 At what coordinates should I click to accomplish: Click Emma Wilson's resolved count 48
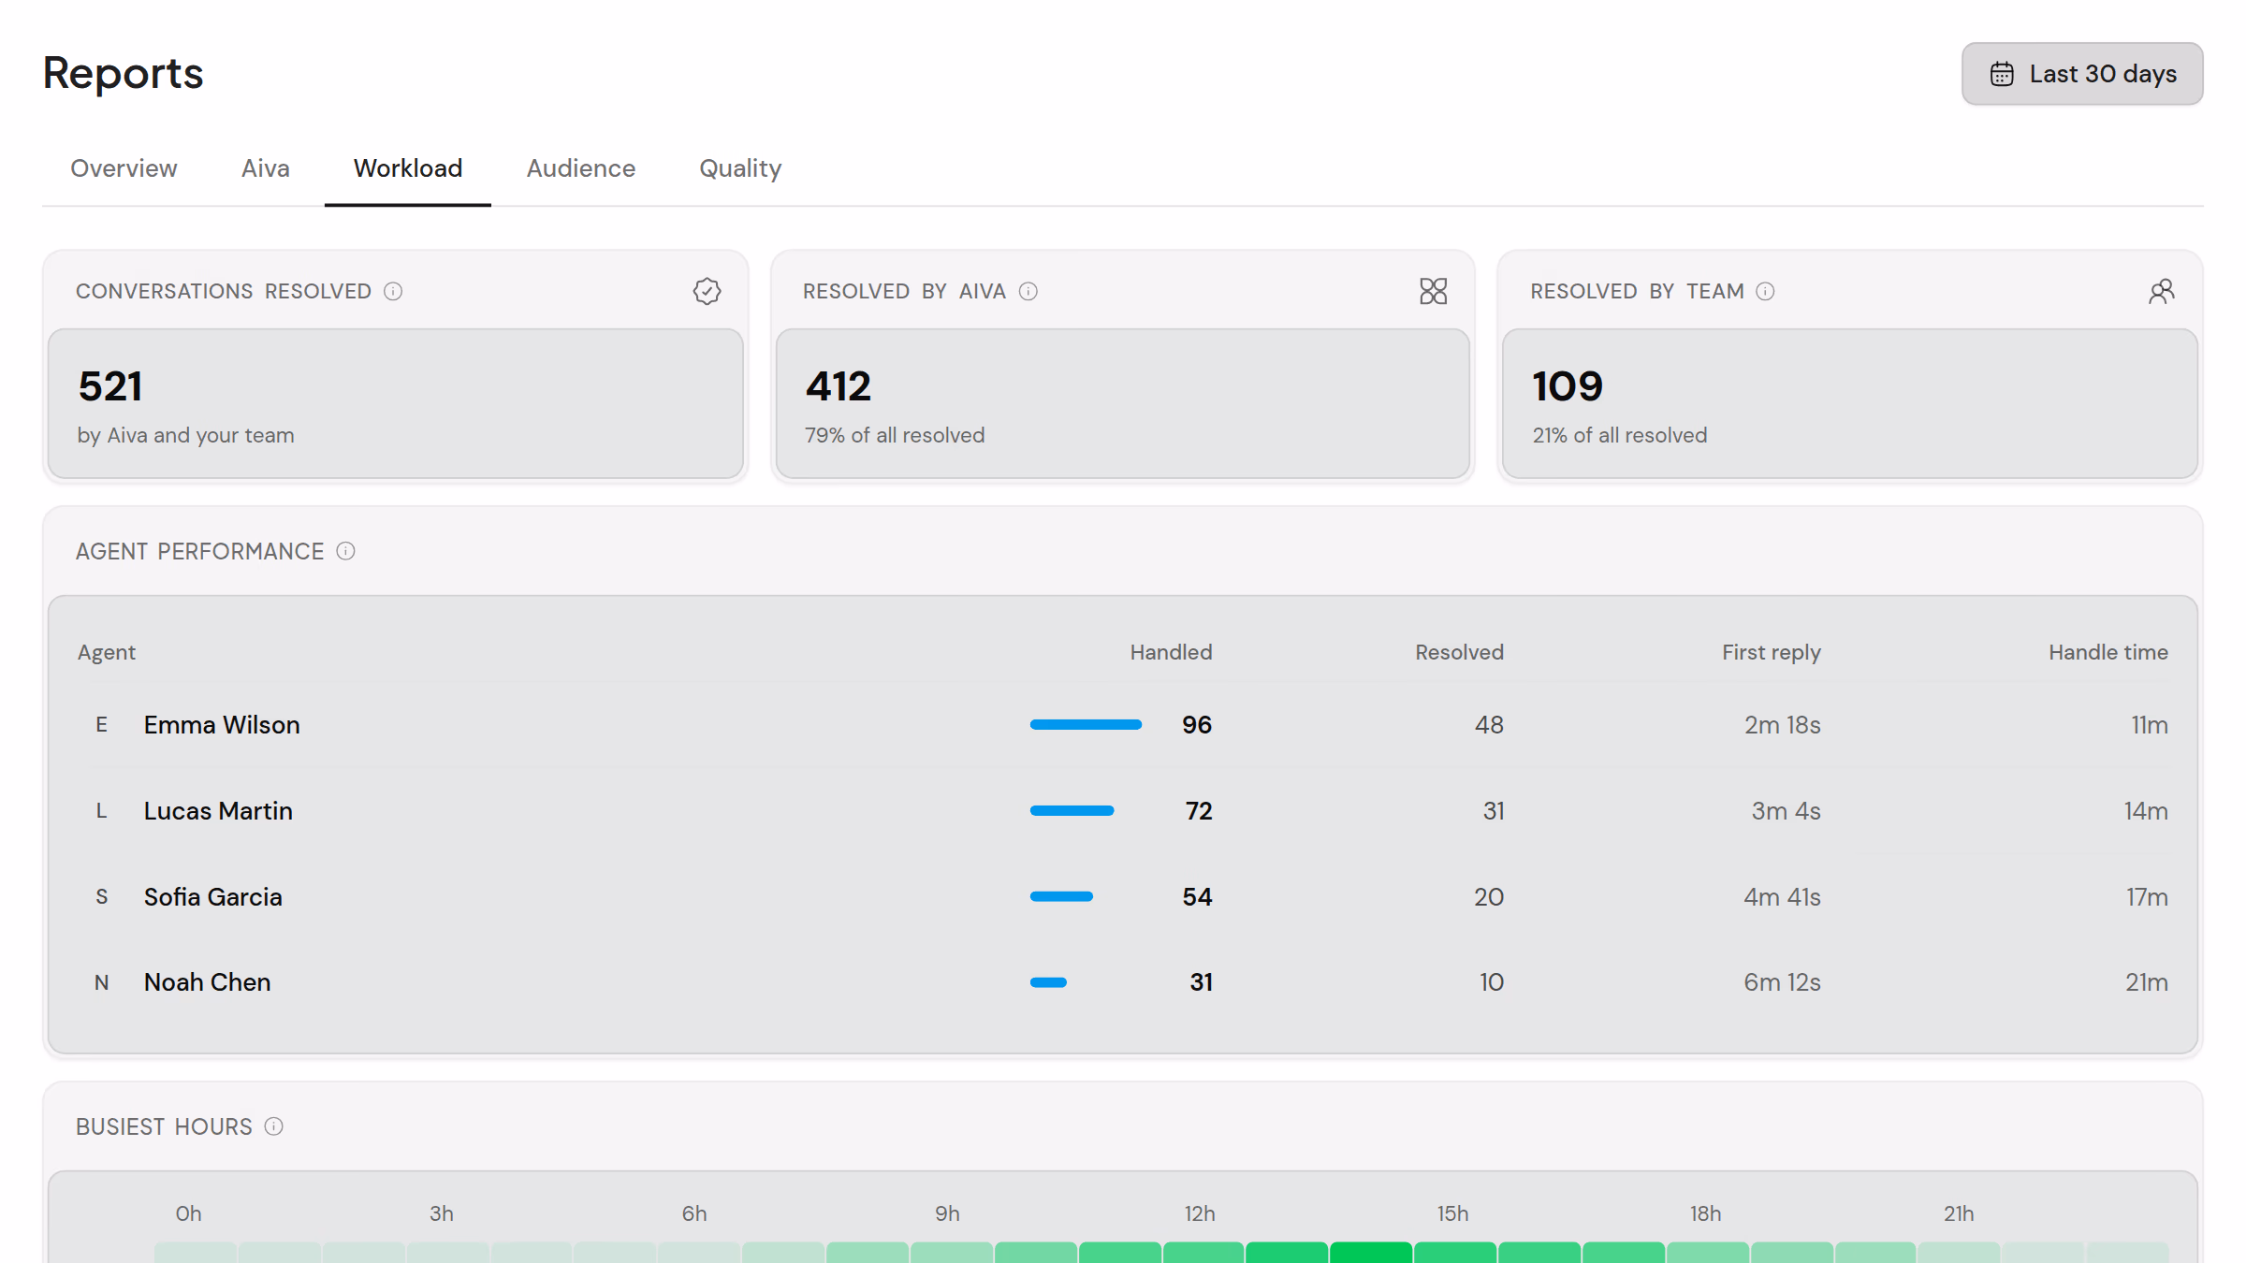tap(1489, 725)
